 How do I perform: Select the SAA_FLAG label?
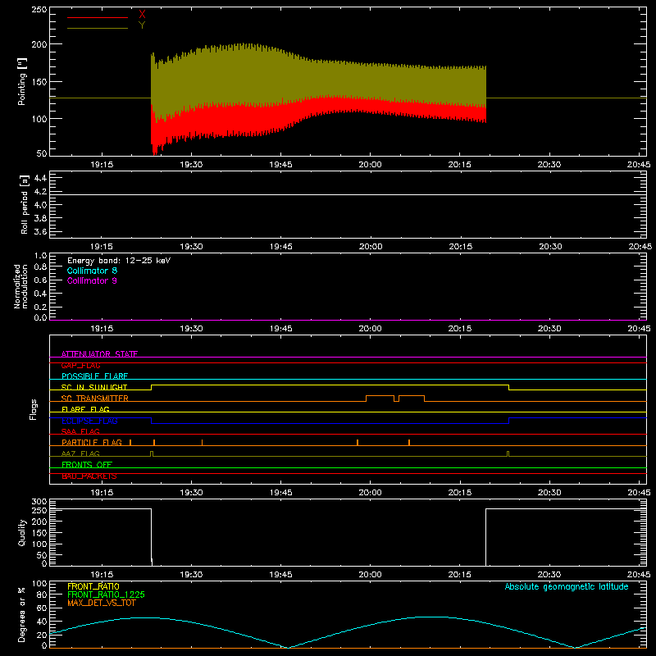tap(80, 431)
